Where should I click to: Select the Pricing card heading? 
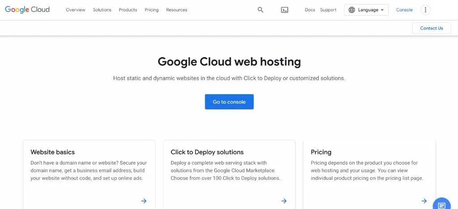[321, 152]
